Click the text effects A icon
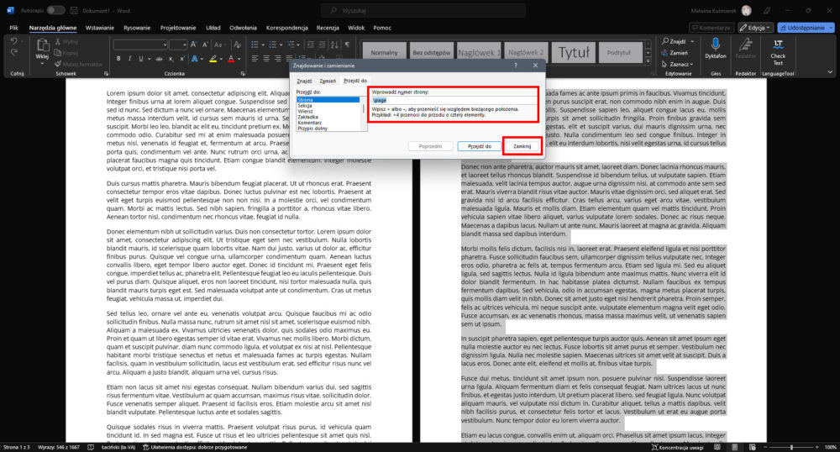Screen dimensions: 840x452 (195, 58)
